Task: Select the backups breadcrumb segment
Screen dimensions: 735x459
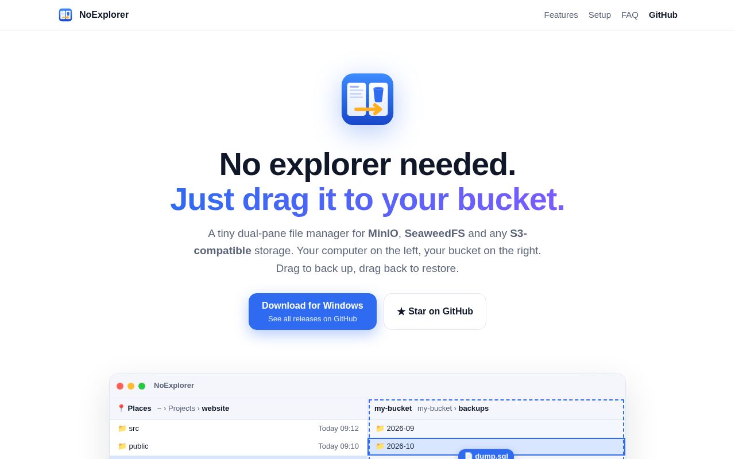Action: pos(474,409)
